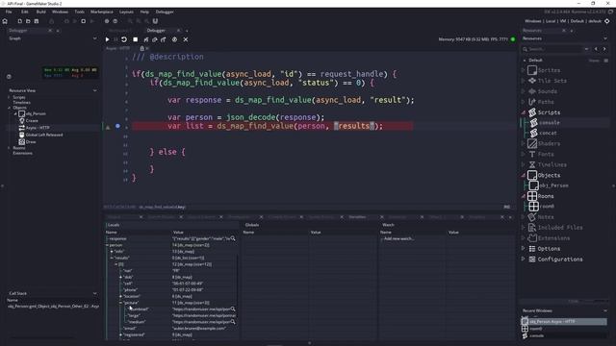Screen dimensions: 616x346
Task: Click the "email" row in Locals
Action: tap(171, 329)
